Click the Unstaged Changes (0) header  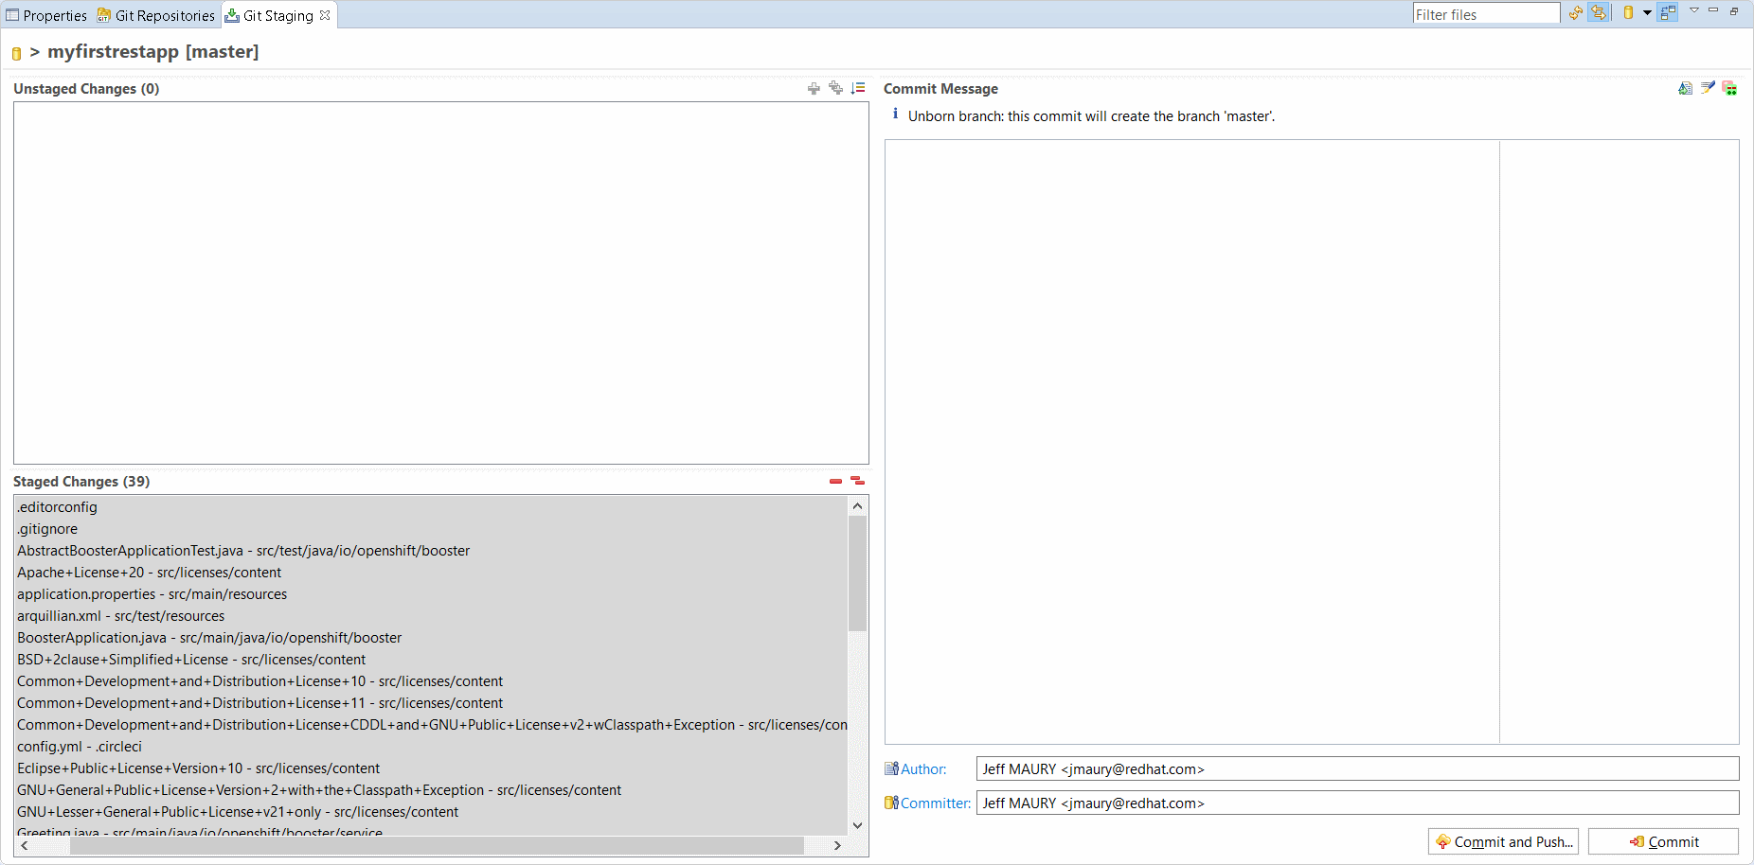tap(86, 89)
